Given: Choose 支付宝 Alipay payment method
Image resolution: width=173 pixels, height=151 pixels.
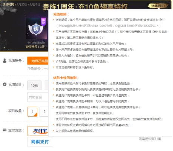Looking at the screenshot, I should (x=38, y=131).
